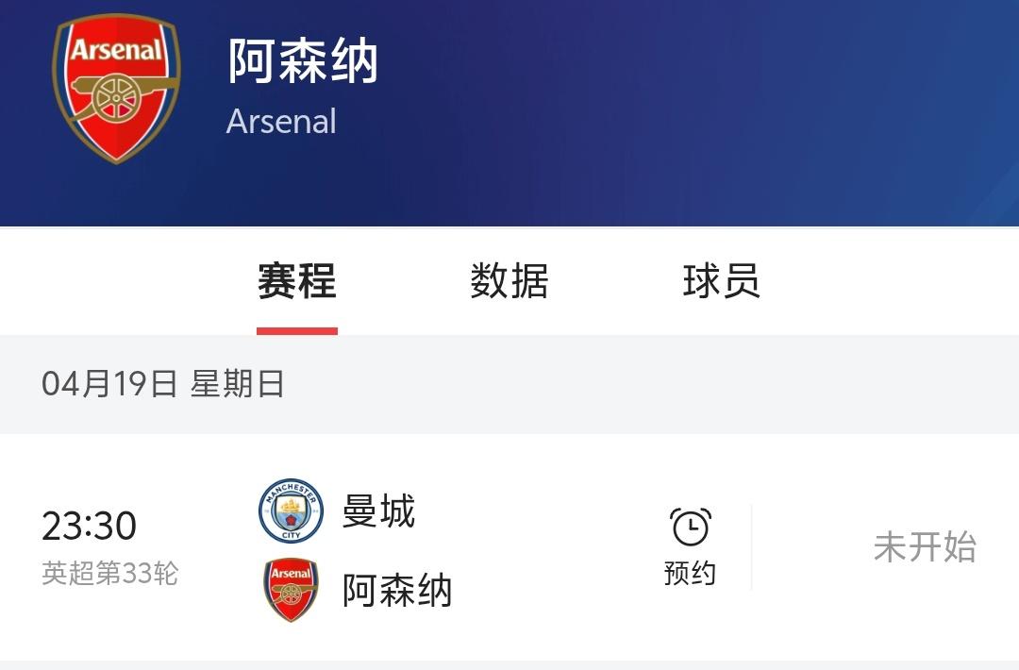
Task: Click the divider beside 未开始 status
Action: coord(751,547)
